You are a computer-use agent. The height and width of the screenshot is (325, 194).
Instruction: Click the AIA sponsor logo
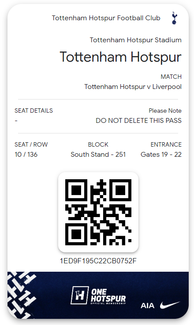coord(148,306)
